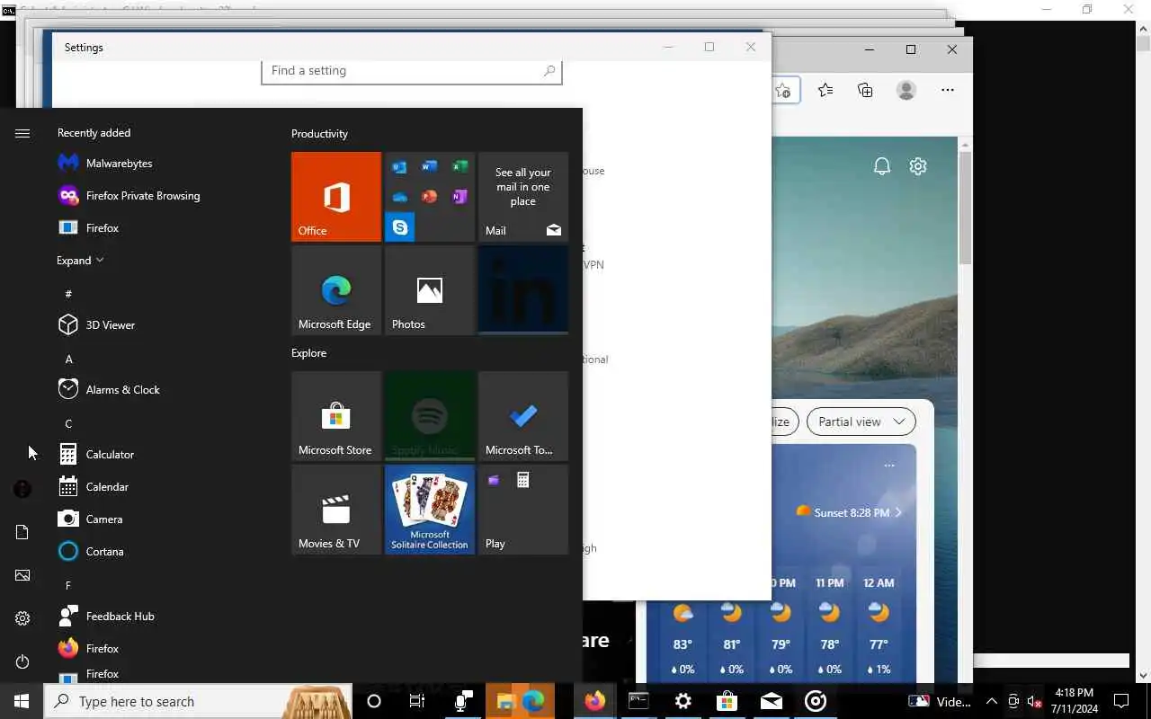
Task: Click the 'F' letter header in app list
Action: [68, 585]
